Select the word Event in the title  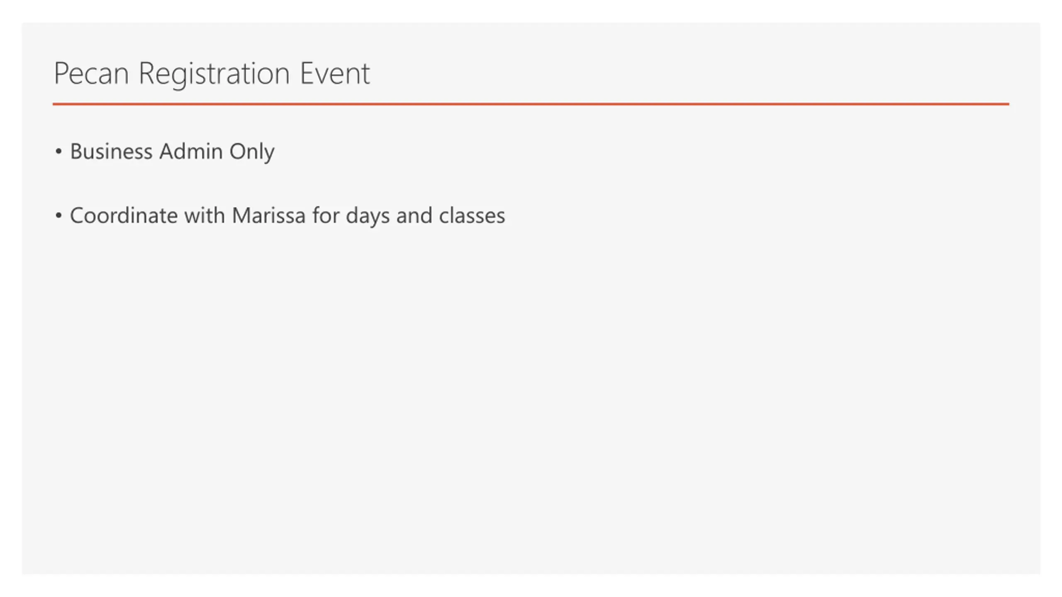335,74
